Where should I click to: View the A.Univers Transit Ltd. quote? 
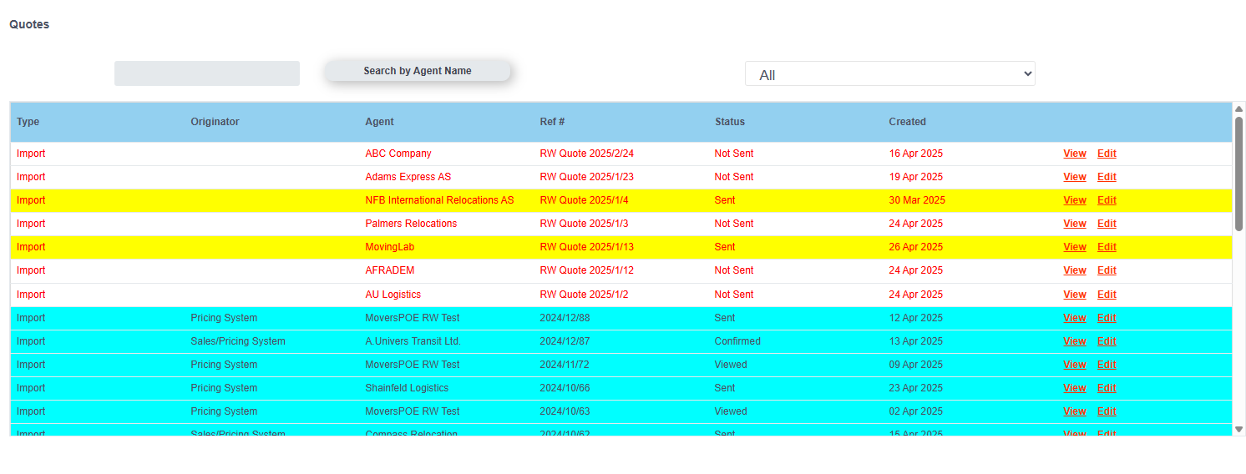tap(1075, 341)
